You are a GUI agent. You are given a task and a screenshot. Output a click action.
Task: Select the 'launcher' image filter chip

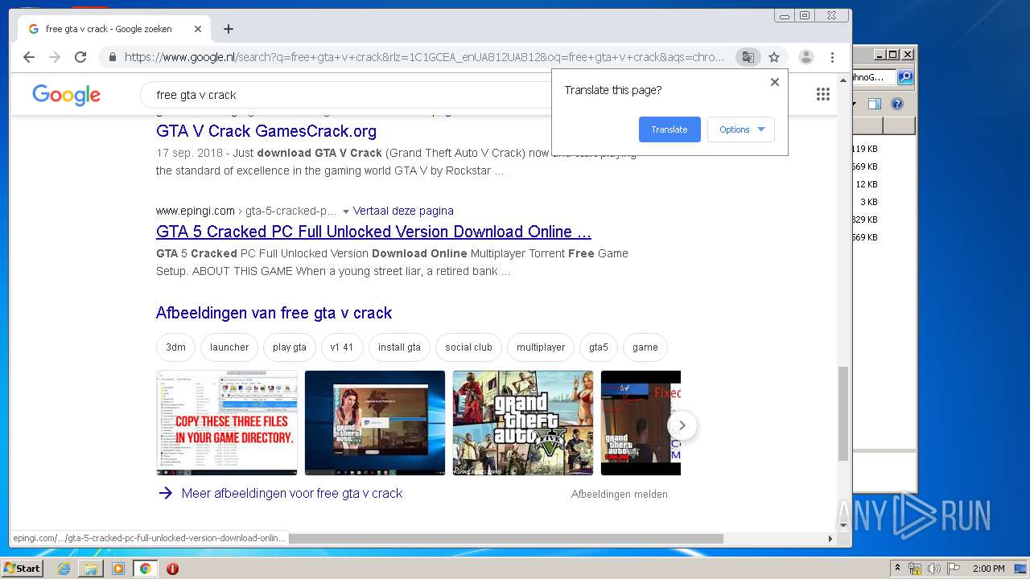click(229, 347)
